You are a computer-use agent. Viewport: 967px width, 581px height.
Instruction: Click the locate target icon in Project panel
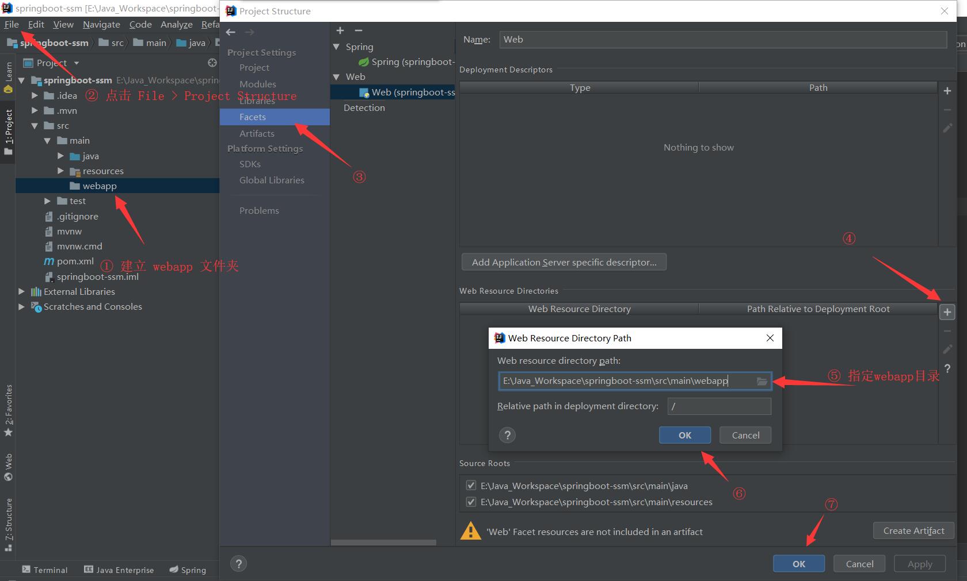coord(212,63)
